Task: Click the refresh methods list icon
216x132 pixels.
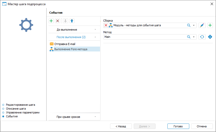Action: [202, 37]
